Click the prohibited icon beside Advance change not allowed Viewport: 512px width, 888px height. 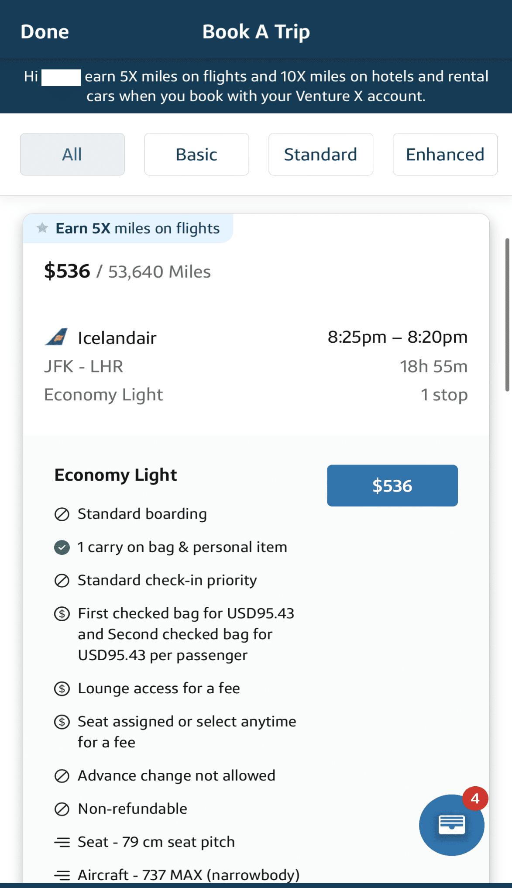tap(62, 775)
